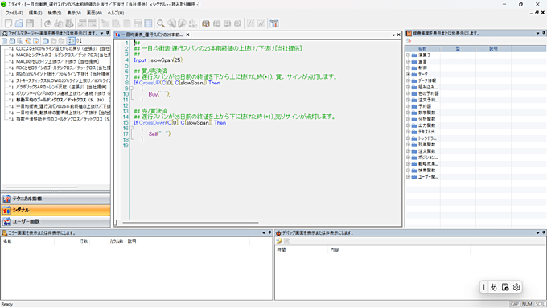Open the ヘルプ(H) menu
The image size is (547, 308).
116,13
